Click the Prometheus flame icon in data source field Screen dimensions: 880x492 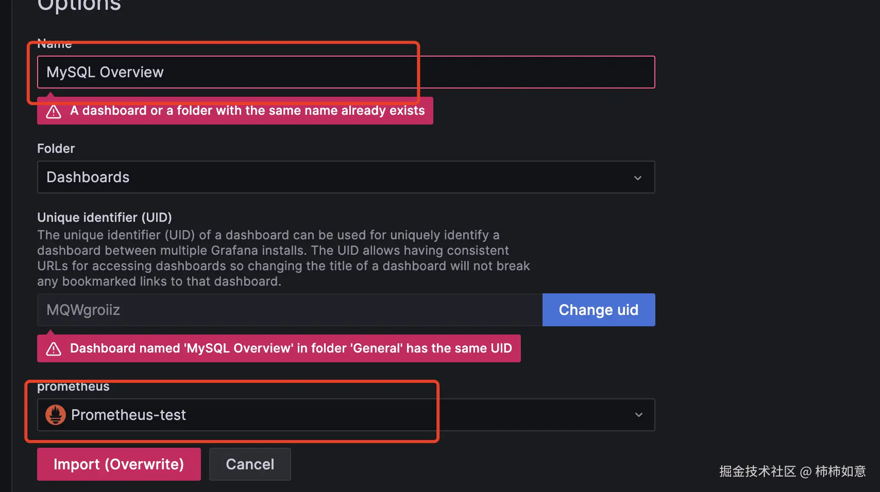coord(56,414)
